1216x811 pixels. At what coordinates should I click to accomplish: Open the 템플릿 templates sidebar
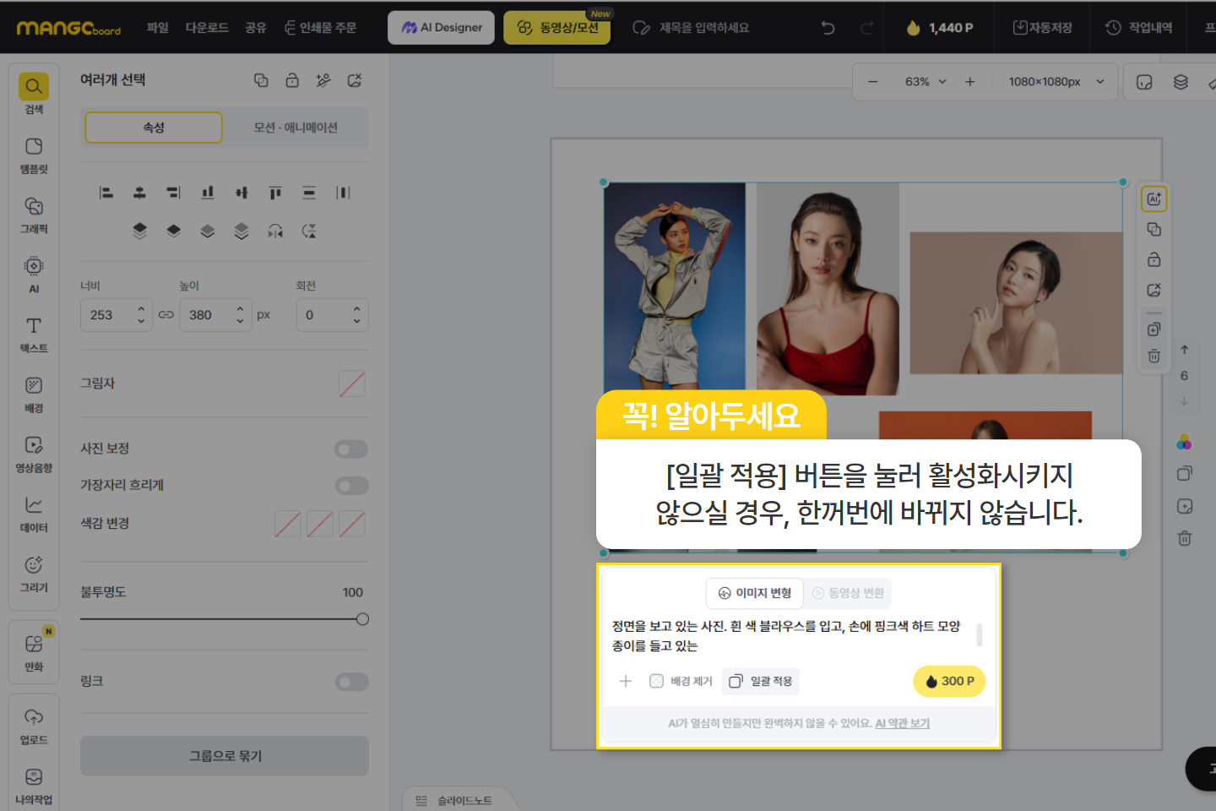(34, 155)
